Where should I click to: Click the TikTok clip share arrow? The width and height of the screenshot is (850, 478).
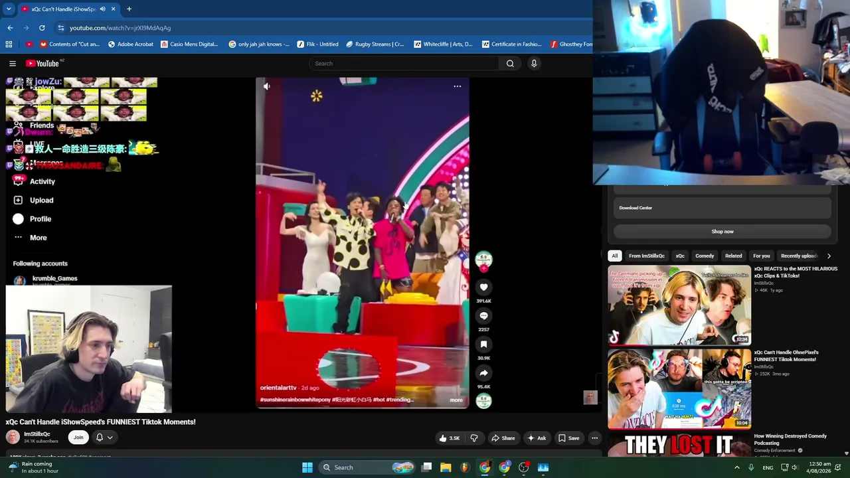pyautogui.click(x=483, y=373)
